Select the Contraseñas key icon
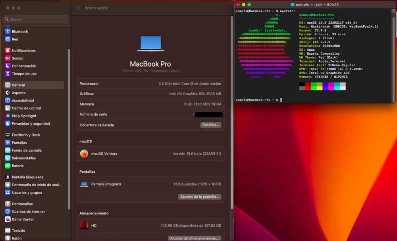Screen dimensions: 397x241 click(8, 204)
